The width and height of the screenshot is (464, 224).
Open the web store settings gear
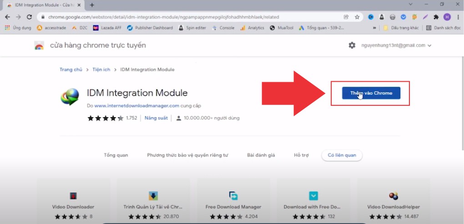[x=352, y=45]
